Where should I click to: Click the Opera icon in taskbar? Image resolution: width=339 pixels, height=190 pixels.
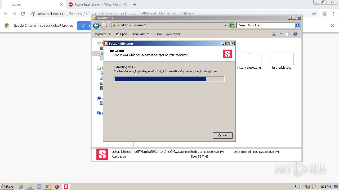[x=57, y=187]
